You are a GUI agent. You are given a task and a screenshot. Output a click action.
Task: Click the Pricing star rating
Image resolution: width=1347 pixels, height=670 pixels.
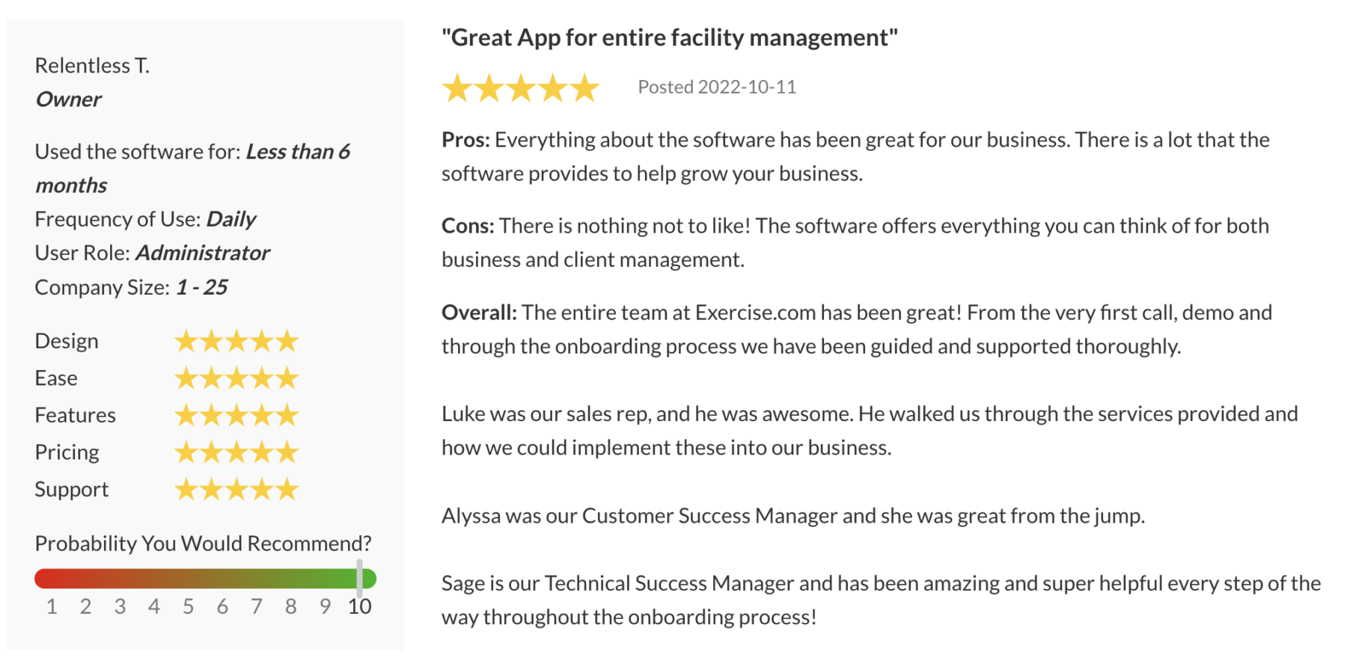point(236,452)
